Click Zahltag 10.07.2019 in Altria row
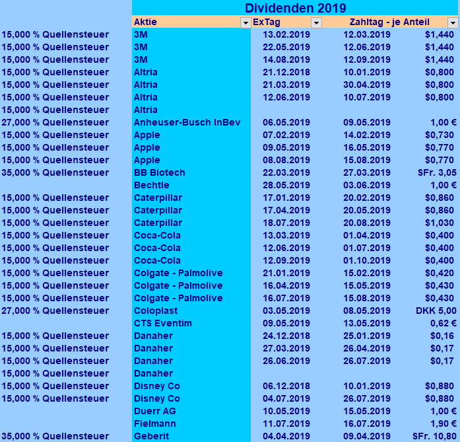 pos(367,98)
